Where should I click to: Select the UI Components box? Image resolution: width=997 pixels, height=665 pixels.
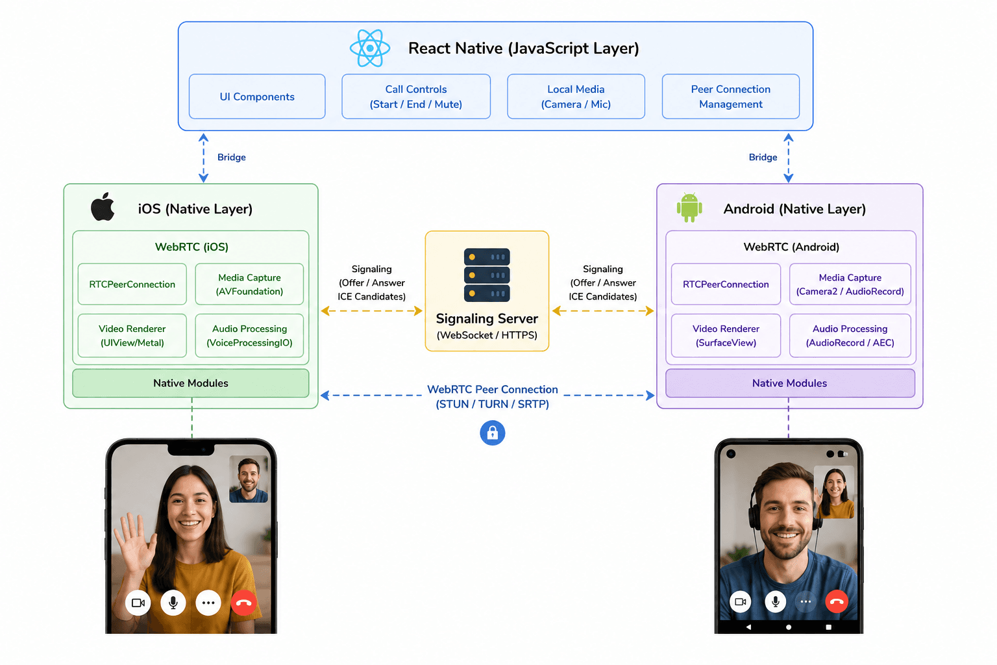(257, 96)
